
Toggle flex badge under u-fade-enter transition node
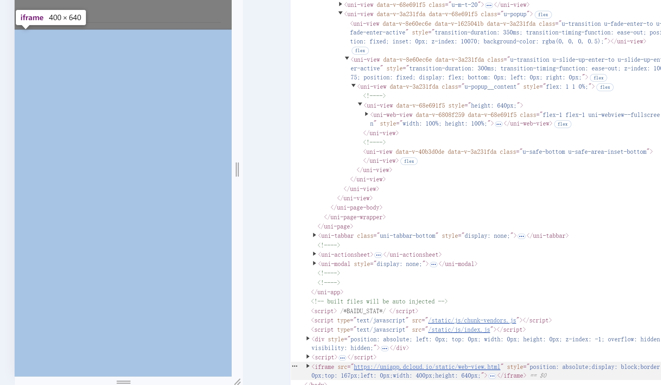pos(360,51)
